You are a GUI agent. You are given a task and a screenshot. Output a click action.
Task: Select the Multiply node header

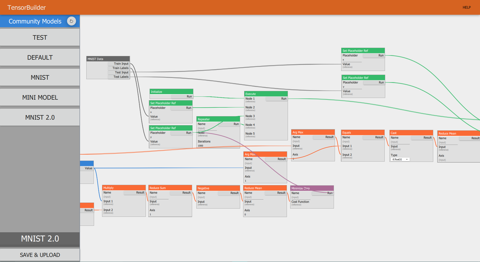[124, 188]
